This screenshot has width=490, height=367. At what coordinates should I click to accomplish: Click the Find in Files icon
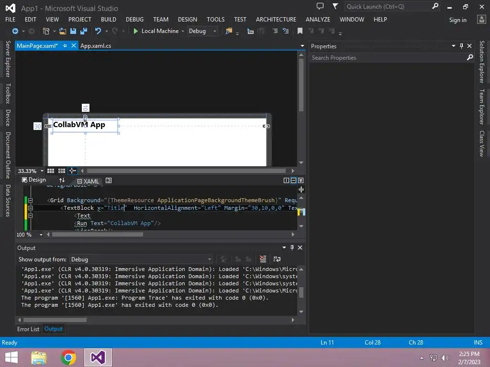pos(229,31)
